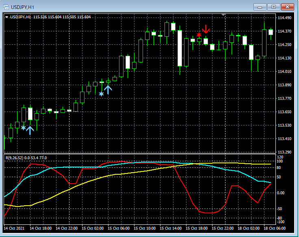
Task: Click the 100 level on indicator scale
Action: (x=280, y=161)
